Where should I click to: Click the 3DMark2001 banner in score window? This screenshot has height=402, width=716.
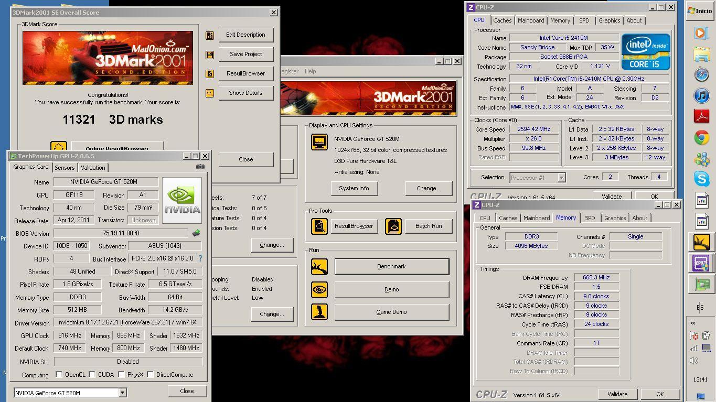tap(108, 58)
